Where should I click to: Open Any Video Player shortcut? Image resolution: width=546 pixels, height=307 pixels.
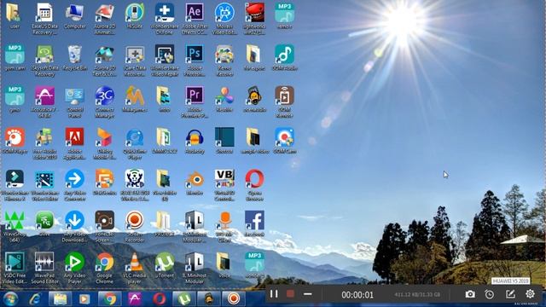tap(74, 268)
